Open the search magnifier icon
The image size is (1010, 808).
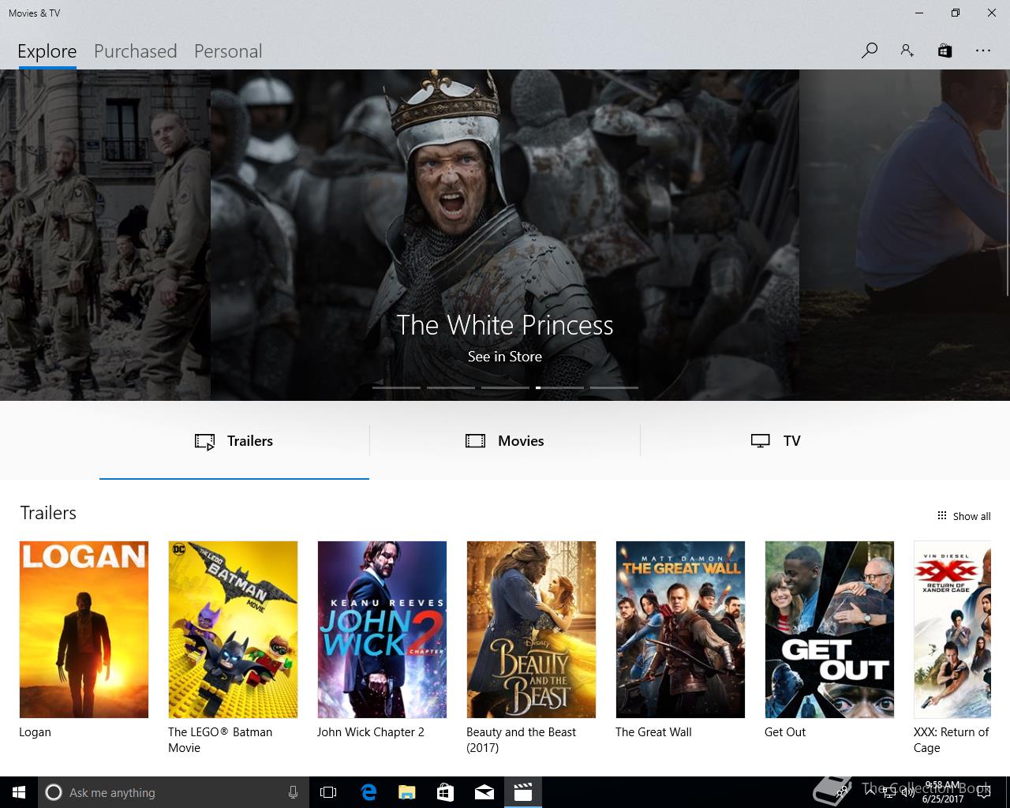click(870, 50)
